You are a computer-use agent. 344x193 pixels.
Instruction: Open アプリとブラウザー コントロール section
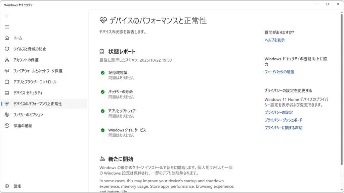[x=35, y=82]
